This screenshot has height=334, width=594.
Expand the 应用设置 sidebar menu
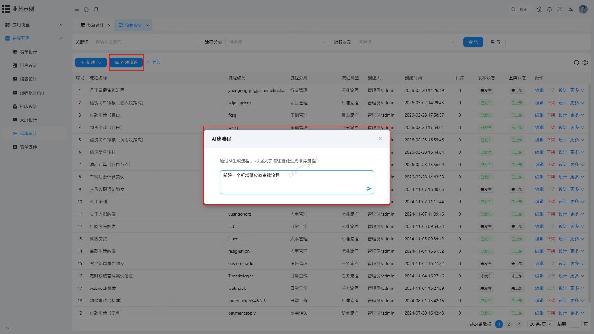[34, 25]
